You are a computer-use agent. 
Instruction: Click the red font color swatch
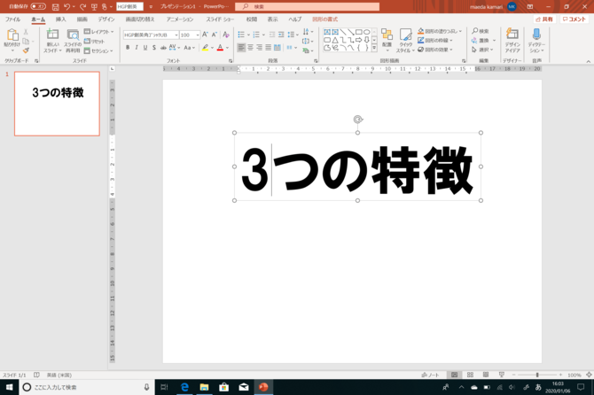click(220, 48)
